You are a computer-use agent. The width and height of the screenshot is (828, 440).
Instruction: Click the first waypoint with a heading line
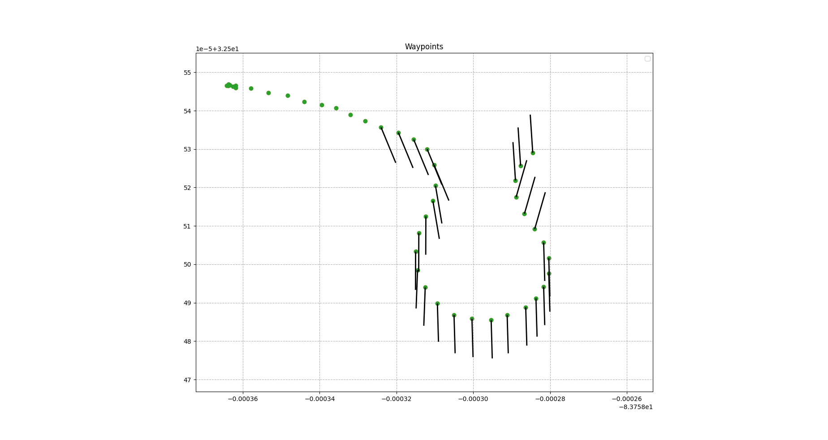coord(381,128)
